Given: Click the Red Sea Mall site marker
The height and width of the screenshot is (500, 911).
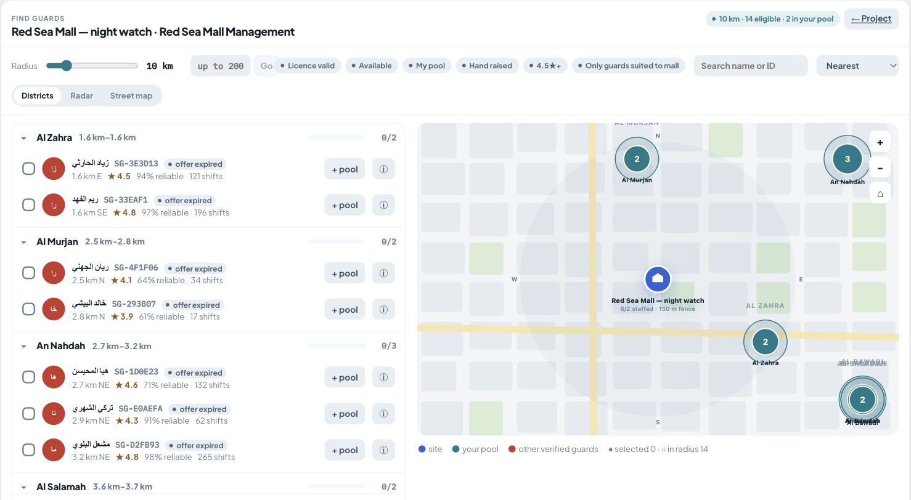Looking at the screenshot, I should (x=658, y=279).
